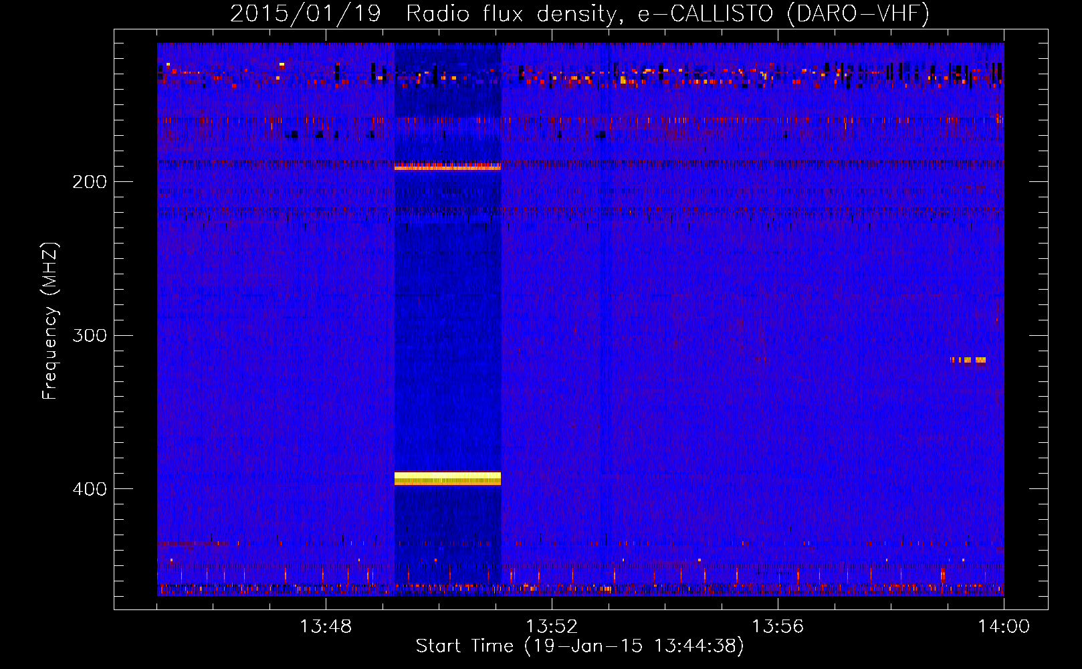Image resolution: width=1082 pixels, height=669 pixels.
Task: Click the orange narrow band near 190 MHz
Action: pyautogui.click(x=447, y=167)
